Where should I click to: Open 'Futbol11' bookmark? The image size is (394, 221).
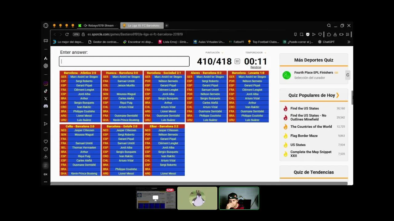[x=236, y=42]
